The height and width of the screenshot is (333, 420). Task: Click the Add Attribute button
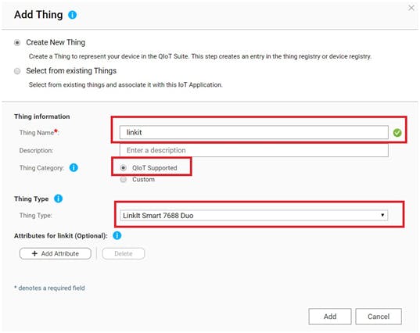tap(56, 253)
